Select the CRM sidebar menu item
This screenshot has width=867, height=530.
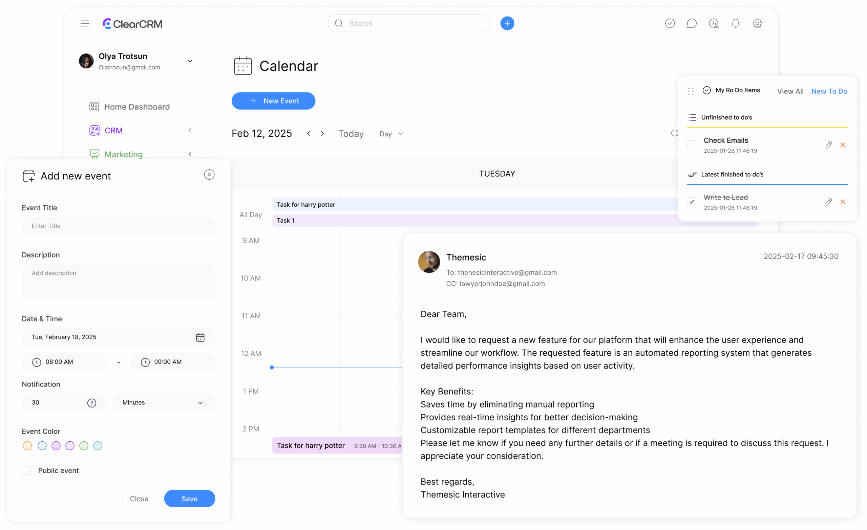tap(113, 131)
